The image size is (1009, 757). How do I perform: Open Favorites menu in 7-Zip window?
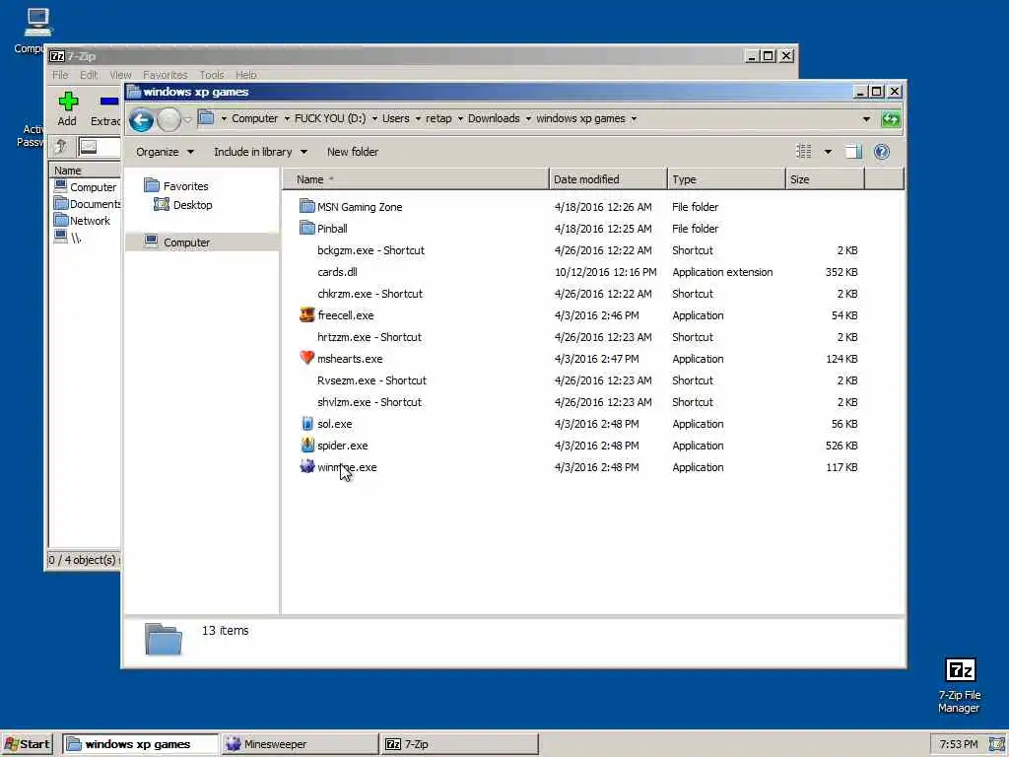[166, 75]
